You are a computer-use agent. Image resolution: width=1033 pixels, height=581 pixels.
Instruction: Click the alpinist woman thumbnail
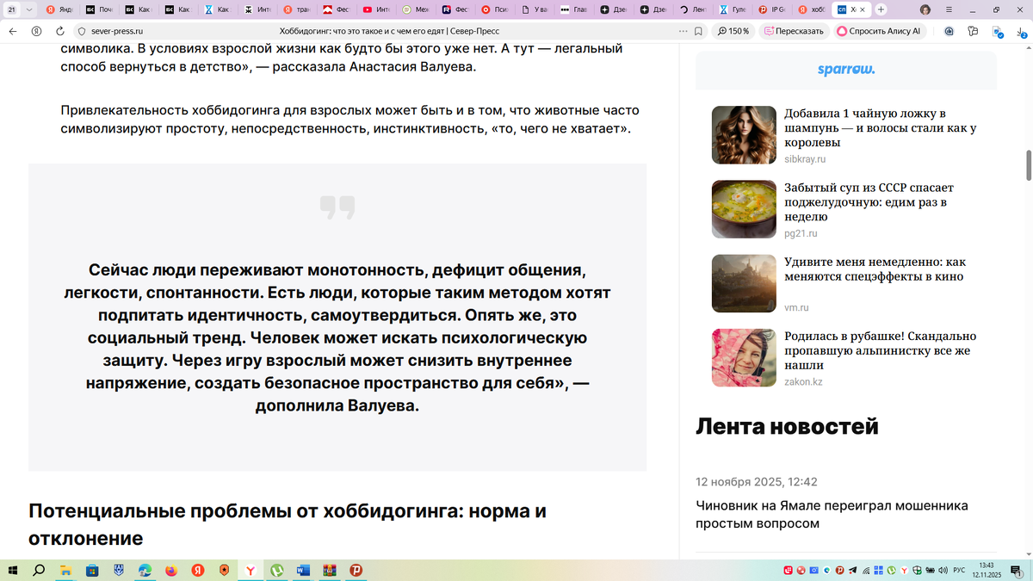[x=745, y=358]
